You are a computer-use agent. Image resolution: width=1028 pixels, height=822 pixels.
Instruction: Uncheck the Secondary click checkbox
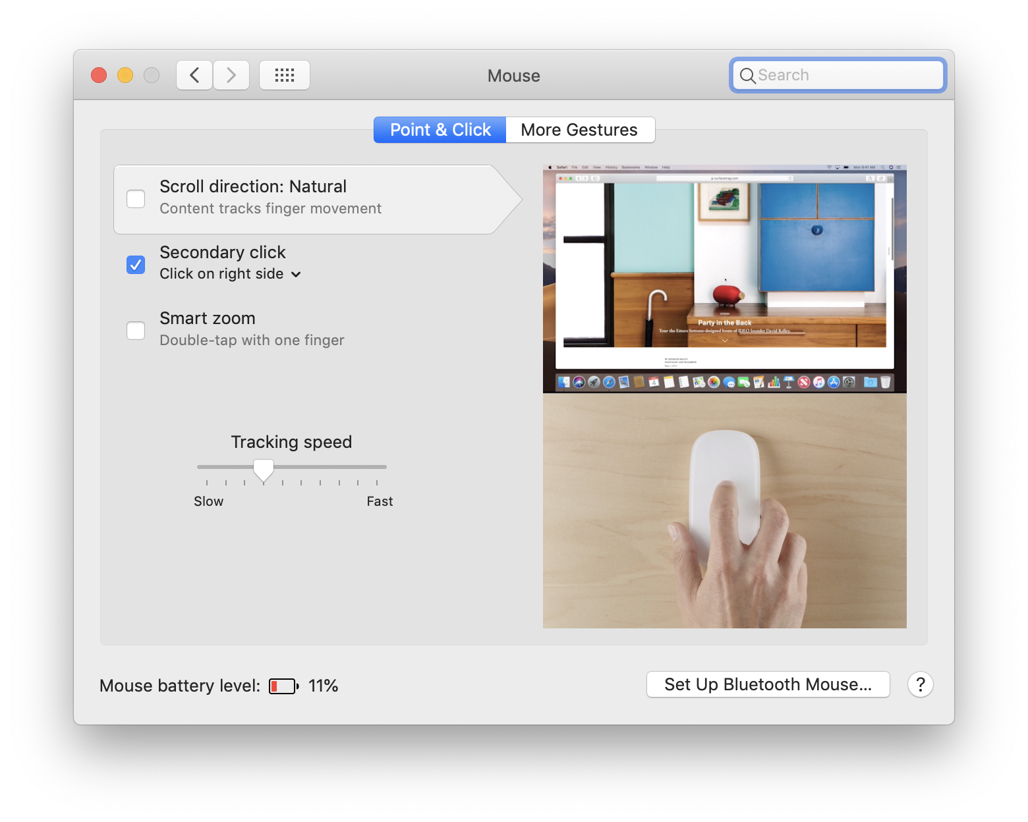(136, 265)
